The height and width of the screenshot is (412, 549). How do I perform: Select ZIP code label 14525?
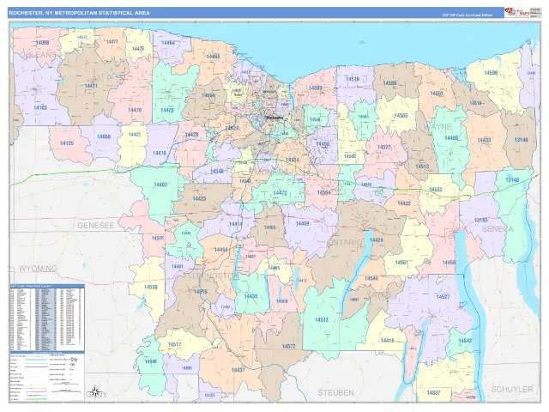tap(158, 238)
